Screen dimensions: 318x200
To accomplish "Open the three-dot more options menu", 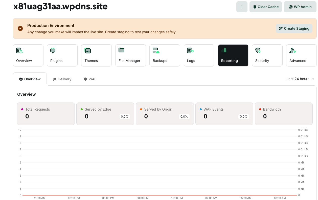I will pyautogui.click(x=242, y=7).
